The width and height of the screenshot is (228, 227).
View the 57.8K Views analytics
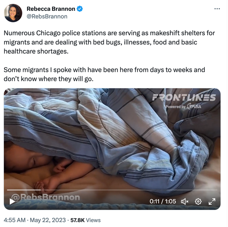(86, 220)
